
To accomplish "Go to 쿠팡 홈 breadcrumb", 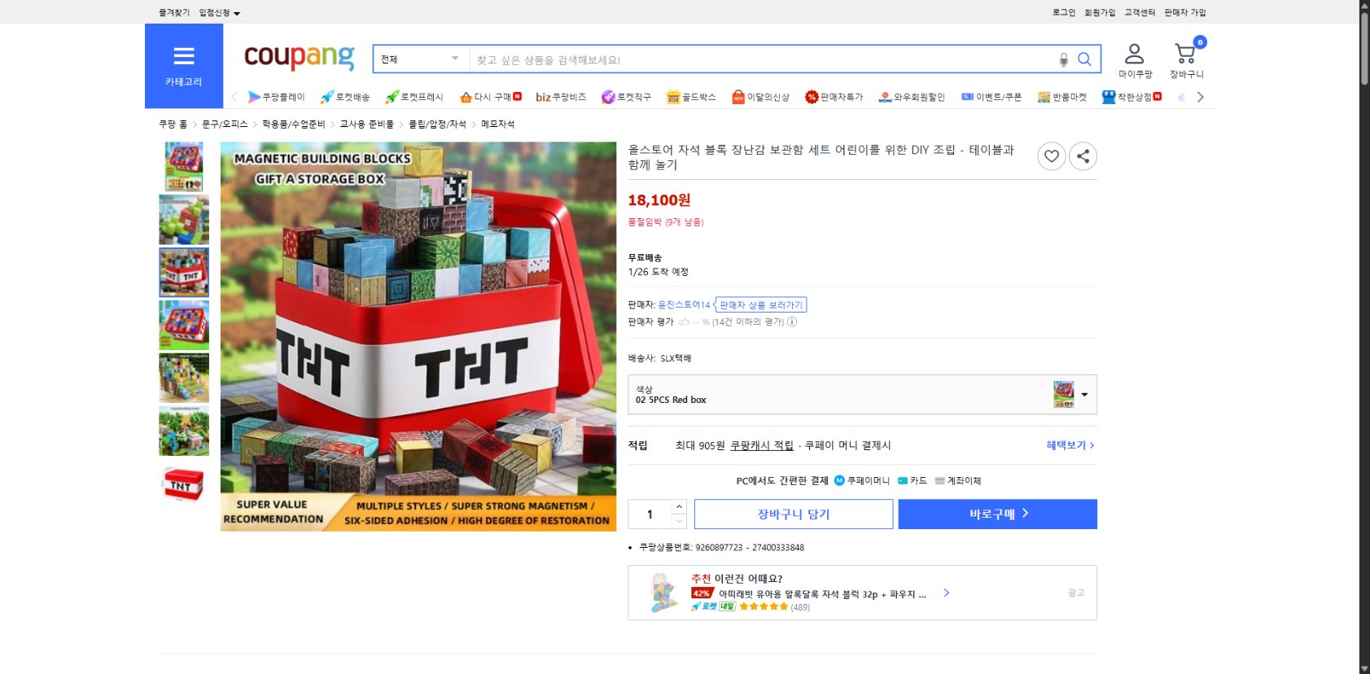I will coord(173,124).
